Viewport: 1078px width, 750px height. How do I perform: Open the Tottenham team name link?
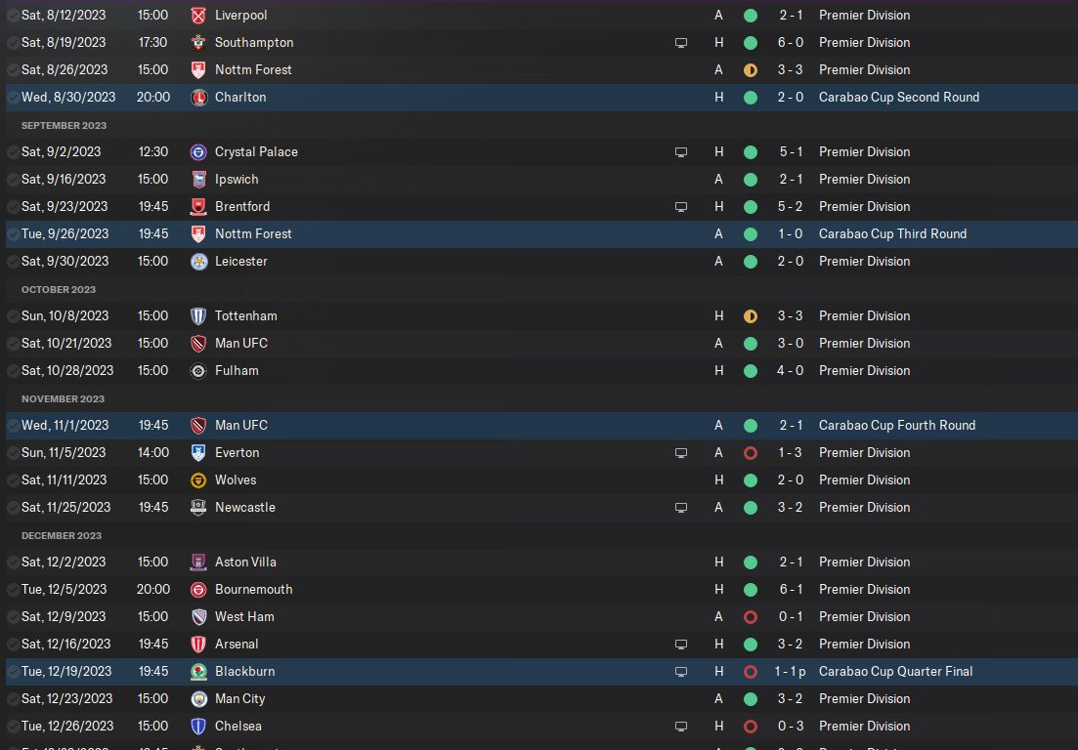click(245, 316)
